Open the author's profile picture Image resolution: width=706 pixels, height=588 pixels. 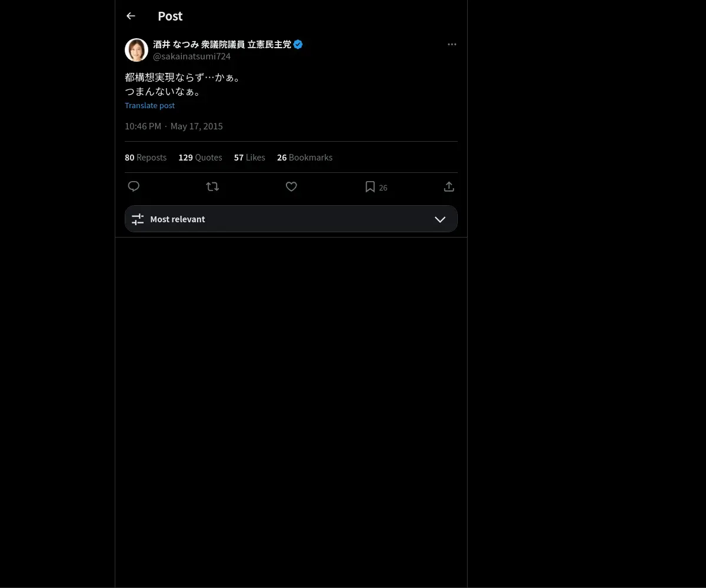point(136,50)
